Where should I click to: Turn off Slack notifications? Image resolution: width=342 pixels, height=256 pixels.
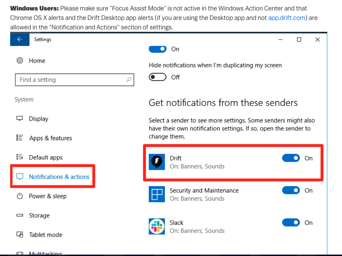pos(291,222)
